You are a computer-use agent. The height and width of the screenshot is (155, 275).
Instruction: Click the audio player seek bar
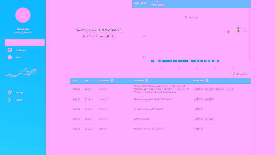[101, 37]
